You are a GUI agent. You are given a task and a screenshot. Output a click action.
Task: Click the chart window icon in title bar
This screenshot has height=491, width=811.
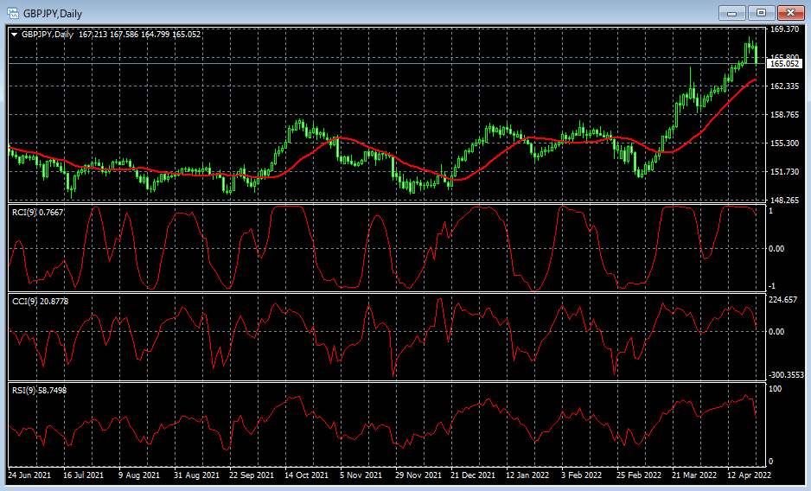13,13
